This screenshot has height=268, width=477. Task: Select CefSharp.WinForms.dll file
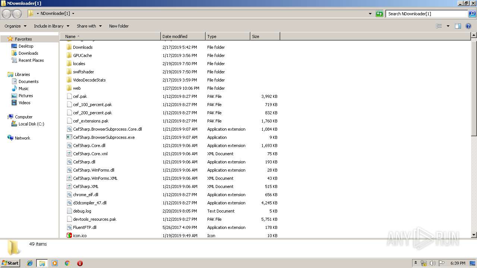(94, 170)
